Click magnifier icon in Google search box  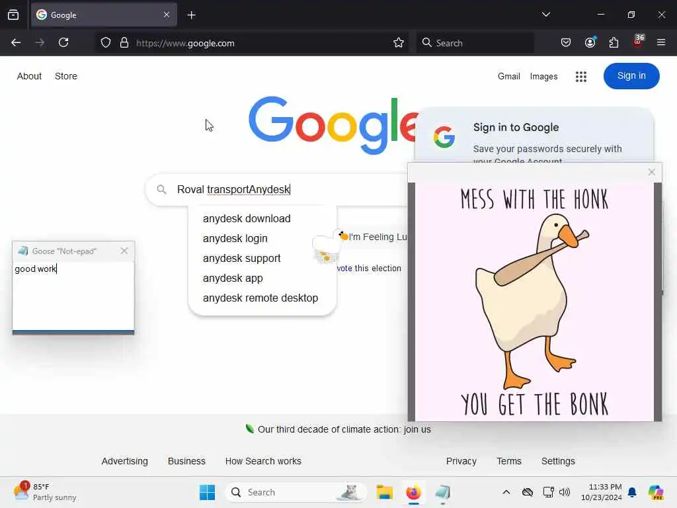pos(161,190)
